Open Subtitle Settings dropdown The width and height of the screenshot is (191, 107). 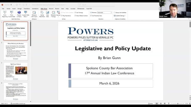[x=120, y=16]
